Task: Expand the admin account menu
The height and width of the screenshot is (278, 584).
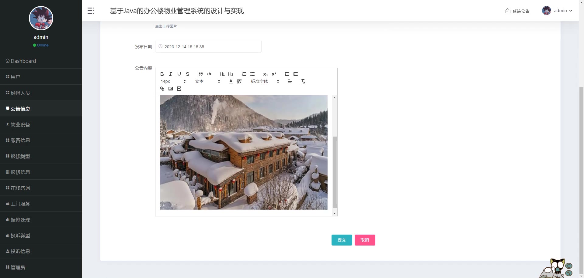Action: point(557,11)
